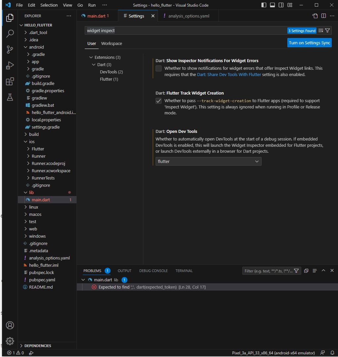Toggle Secondary Side Bar layout icon

pos(281,5)
